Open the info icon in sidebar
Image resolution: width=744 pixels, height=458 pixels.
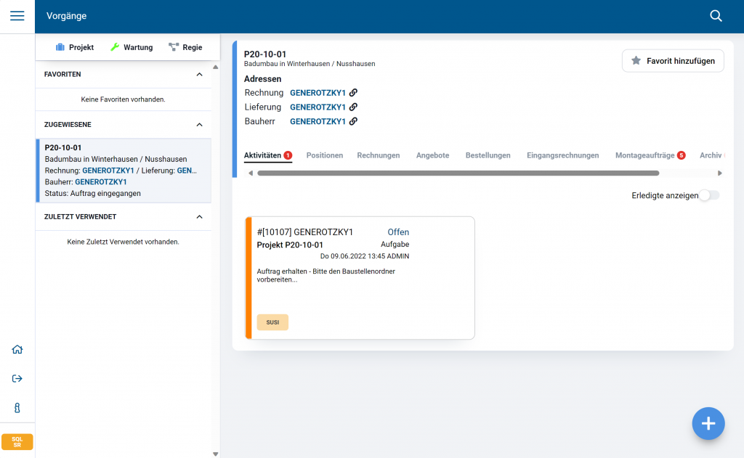pos(17,408)
